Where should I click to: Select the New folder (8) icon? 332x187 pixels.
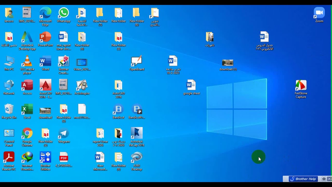119,161
